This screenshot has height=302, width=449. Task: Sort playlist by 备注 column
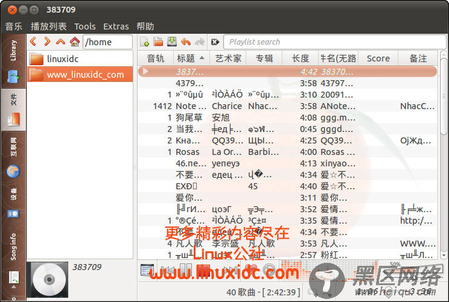click(418, 58)
